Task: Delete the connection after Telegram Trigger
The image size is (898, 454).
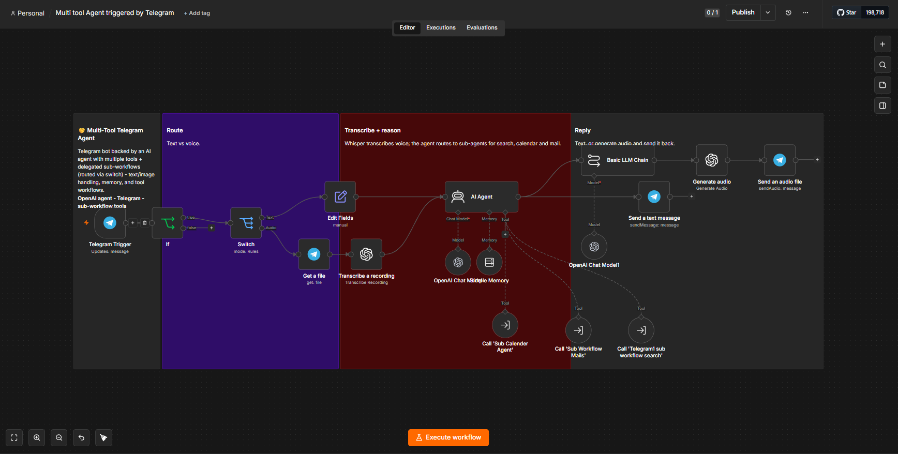Action: 145,223
